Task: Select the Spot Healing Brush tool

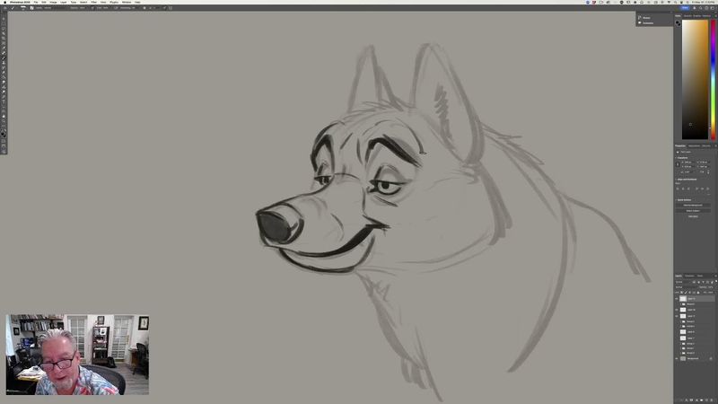Action: pos(4,53)
